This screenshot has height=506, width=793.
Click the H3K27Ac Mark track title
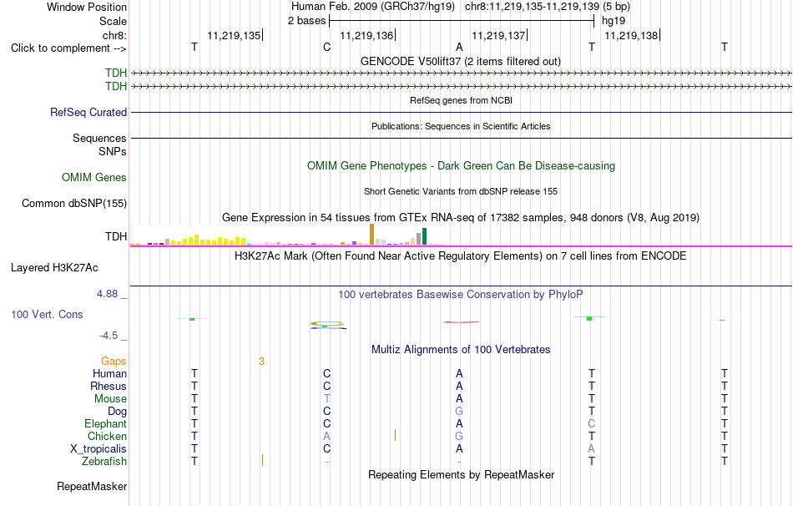tap(461, 256)
